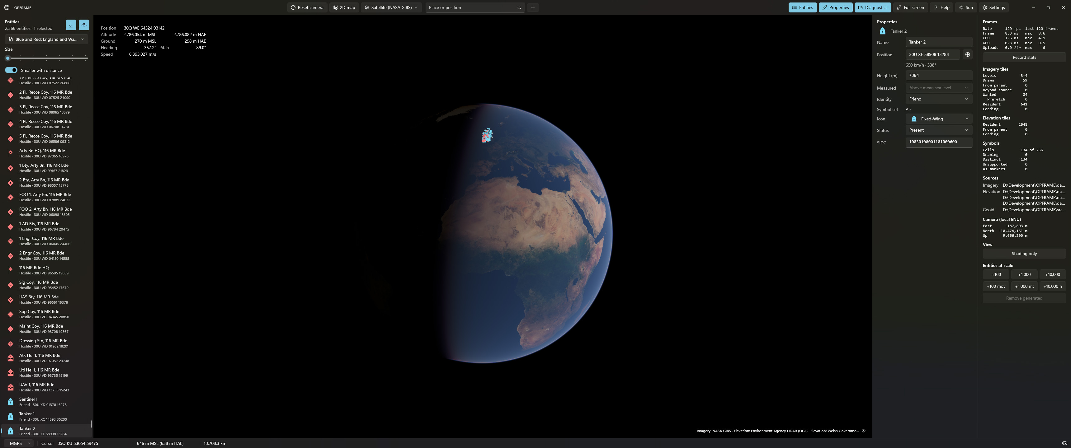The image size is (1071, 448).
Task: Toggle the Entities panel button
Action: [802, 7]
